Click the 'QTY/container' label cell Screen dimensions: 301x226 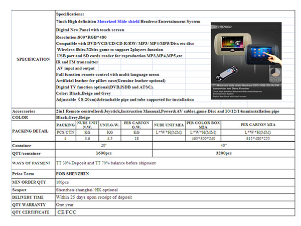pyautogui.click(x=33, y=153)
